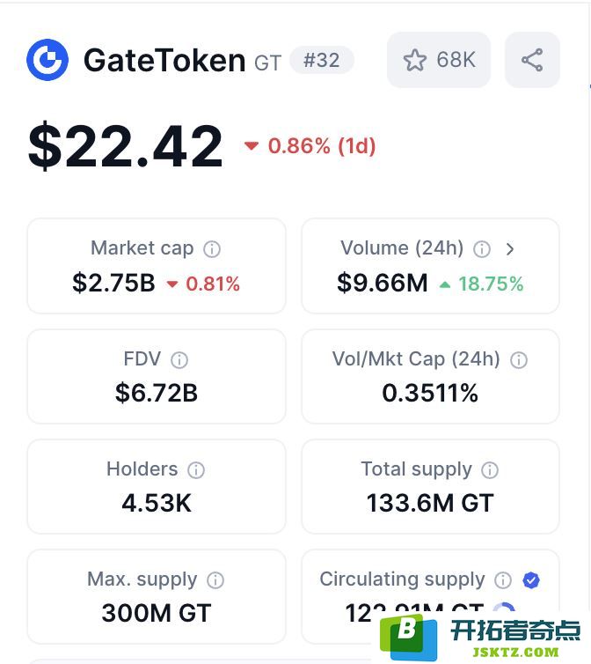Image resolution: width=591 pixels, height=664 pixels.
Task: Expand Volume (24h) details chevron
Action: click(510, 249)
